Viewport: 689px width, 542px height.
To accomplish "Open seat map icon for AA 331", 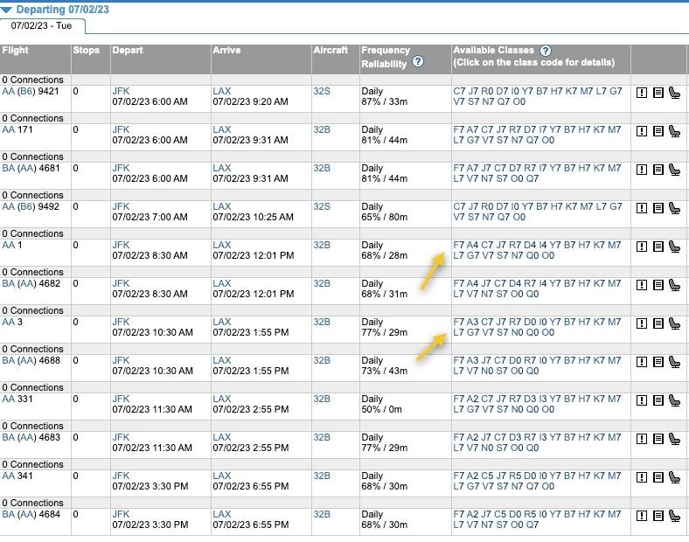I will [674, 400].
